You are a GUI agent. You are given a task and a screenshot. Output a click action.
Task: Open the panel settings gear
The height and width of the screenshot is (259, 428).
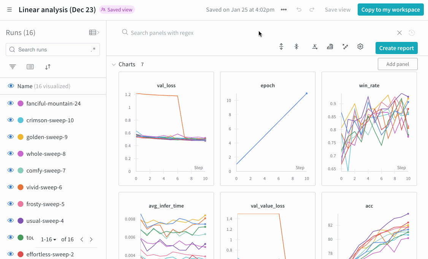click(x=360, y=46)
